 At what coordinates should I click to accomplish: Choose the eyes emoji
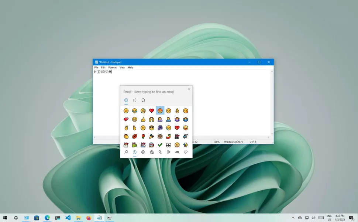pos(169,145)
